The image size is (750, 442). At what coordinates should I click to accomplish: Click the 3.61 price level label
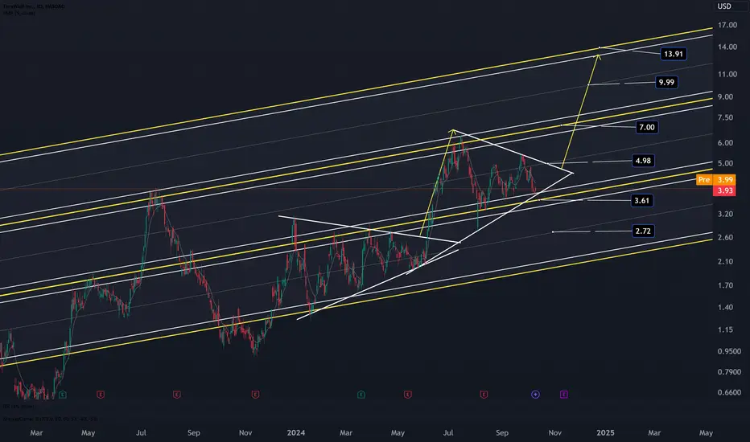(x=641, y=200)
